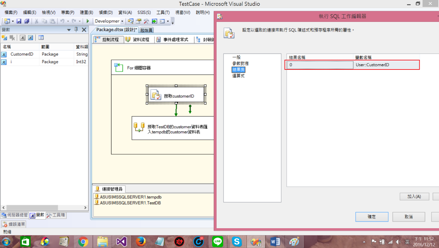Open the LINE app on the taskbar
The height and width of the screenshot is (248, 439).
tap(218, 241)
